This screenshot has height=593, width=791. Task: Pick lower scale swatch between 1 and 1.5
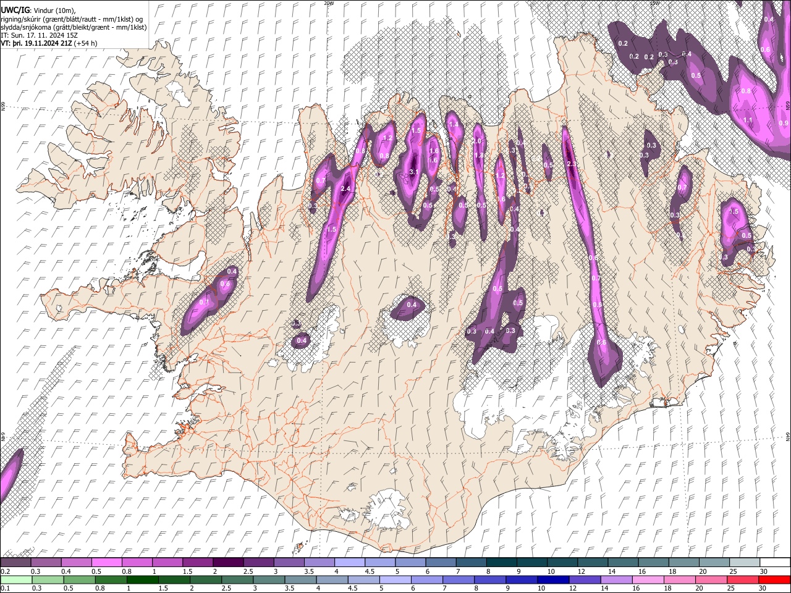(142, 579)
